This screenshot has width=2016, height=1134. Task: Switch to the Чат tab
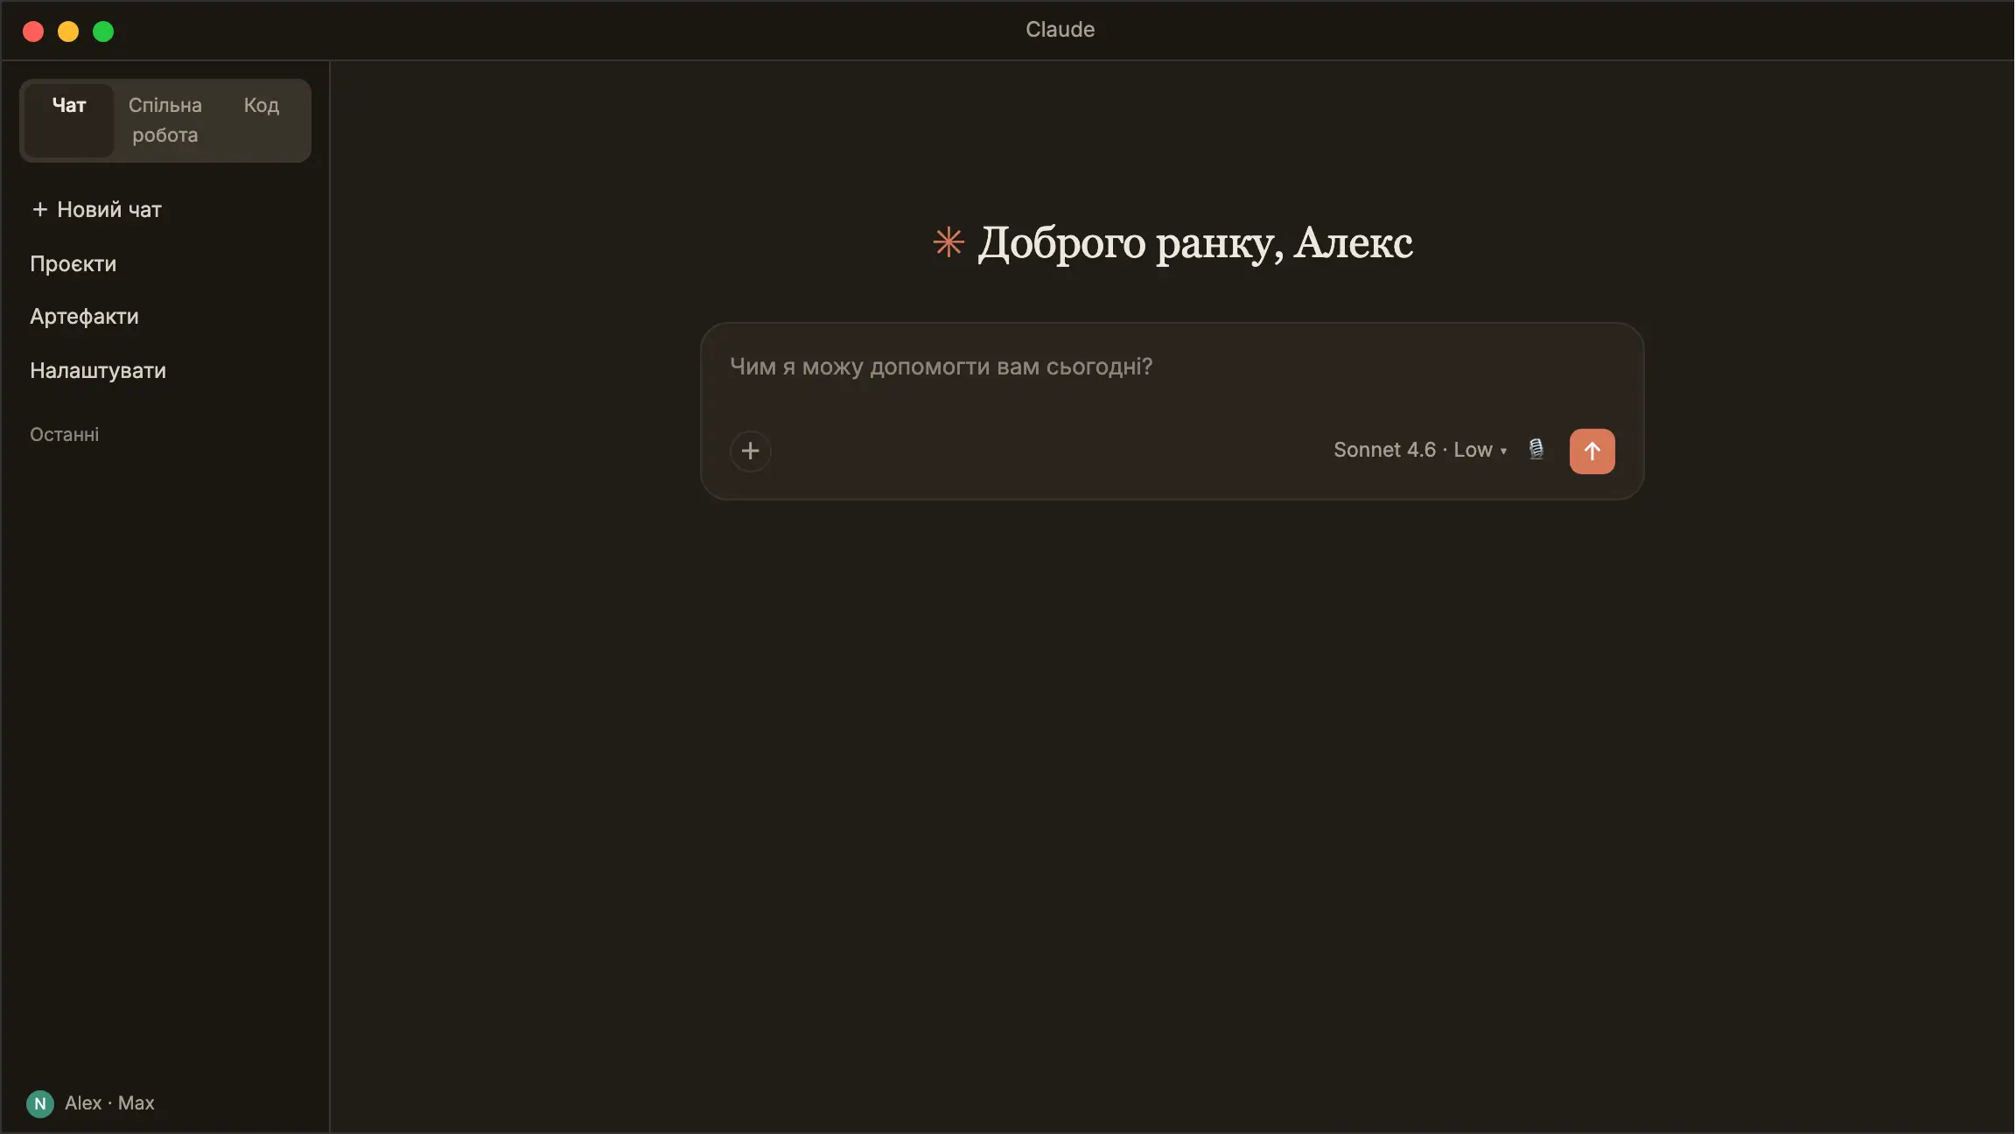tap(69, 120)
